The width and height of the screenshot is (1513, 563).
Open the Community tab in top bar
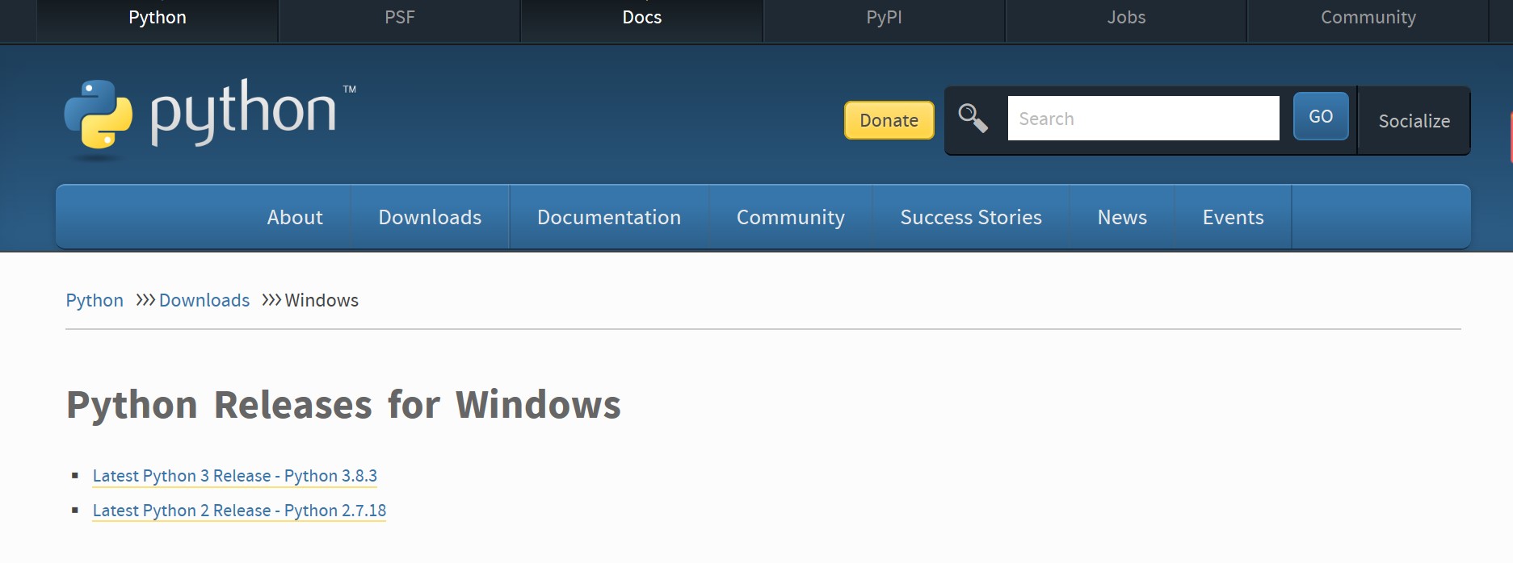pyautogui.click(x=1368, y=19)
